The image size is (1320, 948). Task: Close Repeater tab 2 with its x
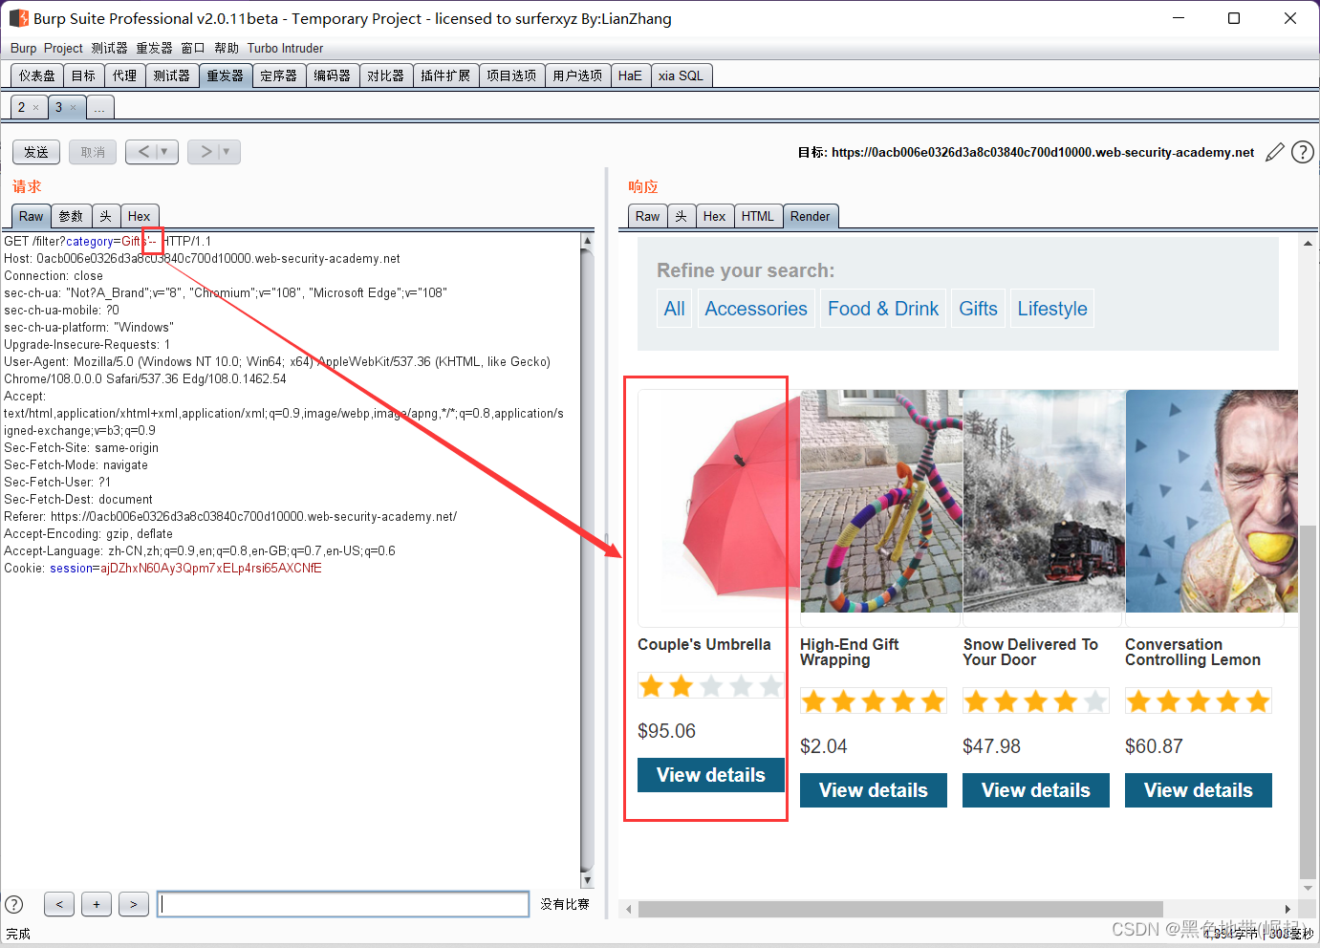(x=36, y=108)
